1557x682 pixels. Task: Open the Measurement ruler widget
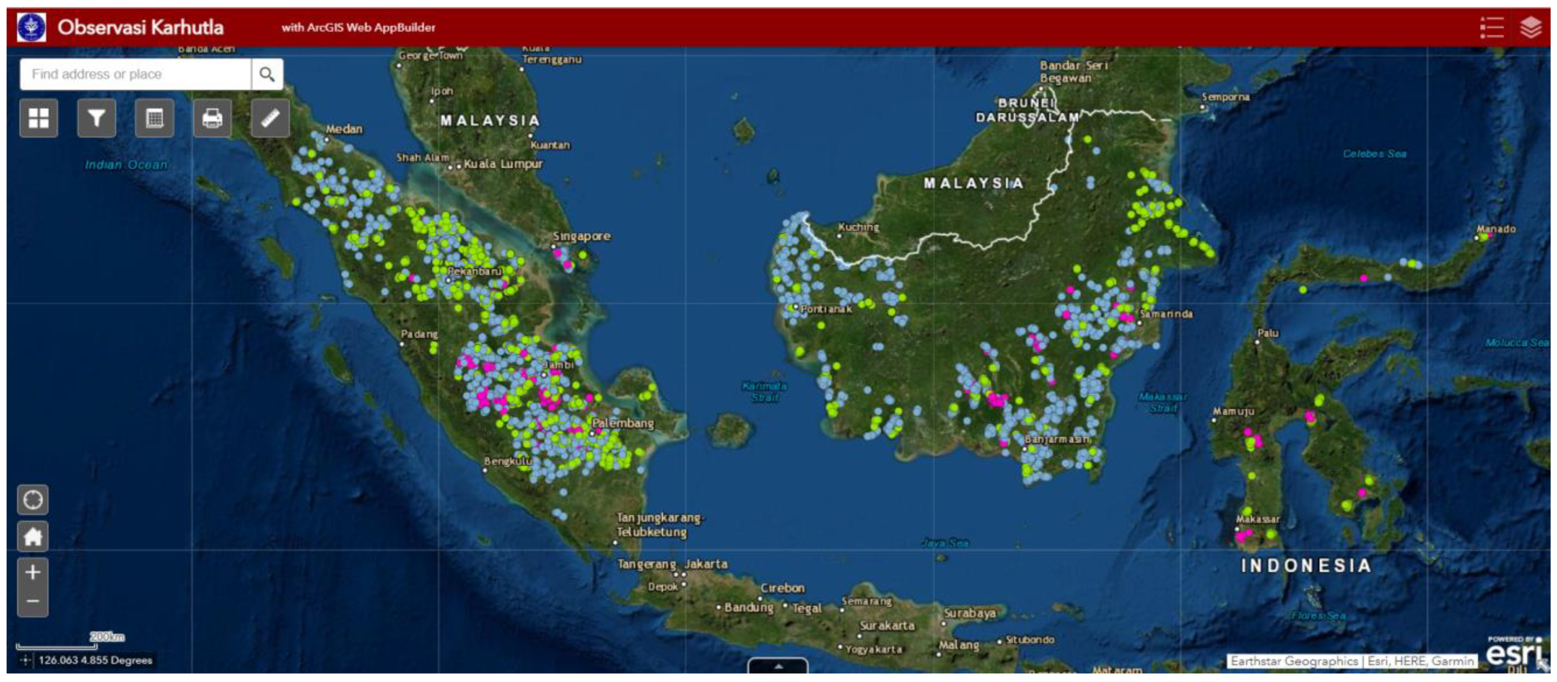pos(270,118)
